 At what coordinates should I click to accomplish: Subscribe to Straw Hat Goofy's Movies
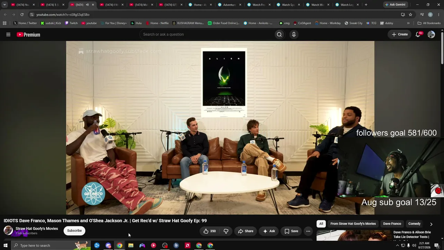pos(74,231)
